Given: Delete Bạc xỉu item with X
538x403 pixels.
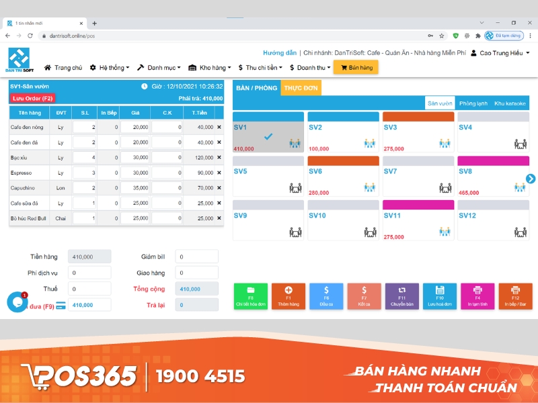Looking at the screenshot, I should click(219, 158).
